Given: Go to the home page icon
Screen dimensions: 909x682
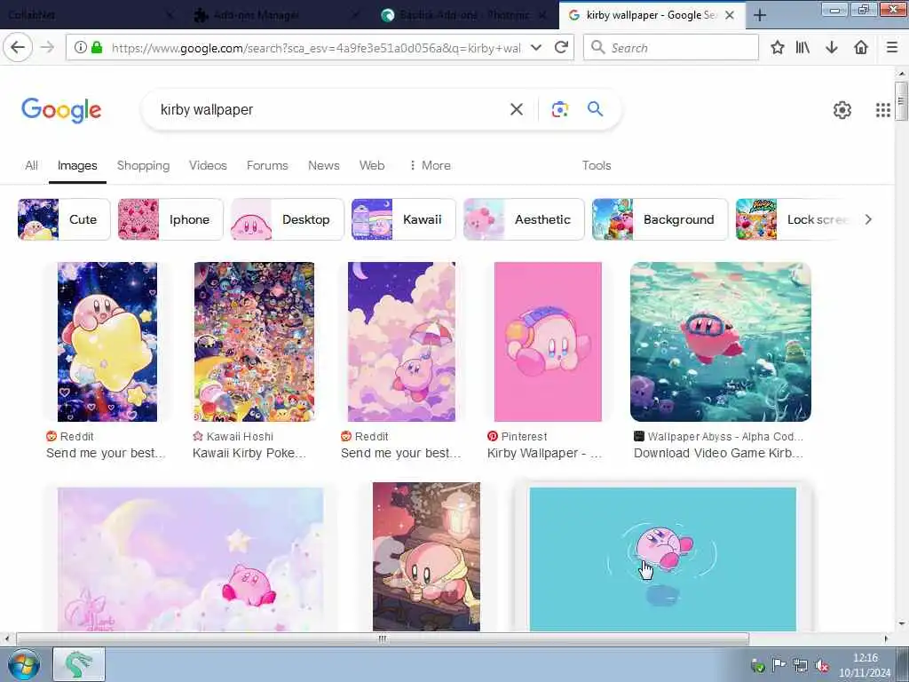Looking at the screenshot, I should point(861,47).
